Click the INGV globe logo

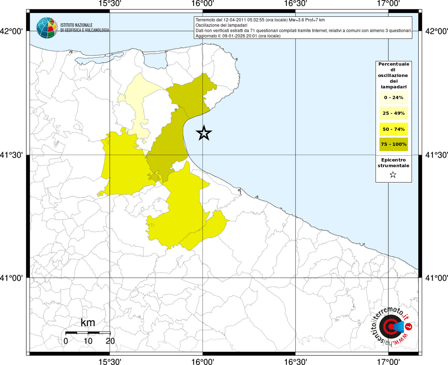[x=47, y=28]
